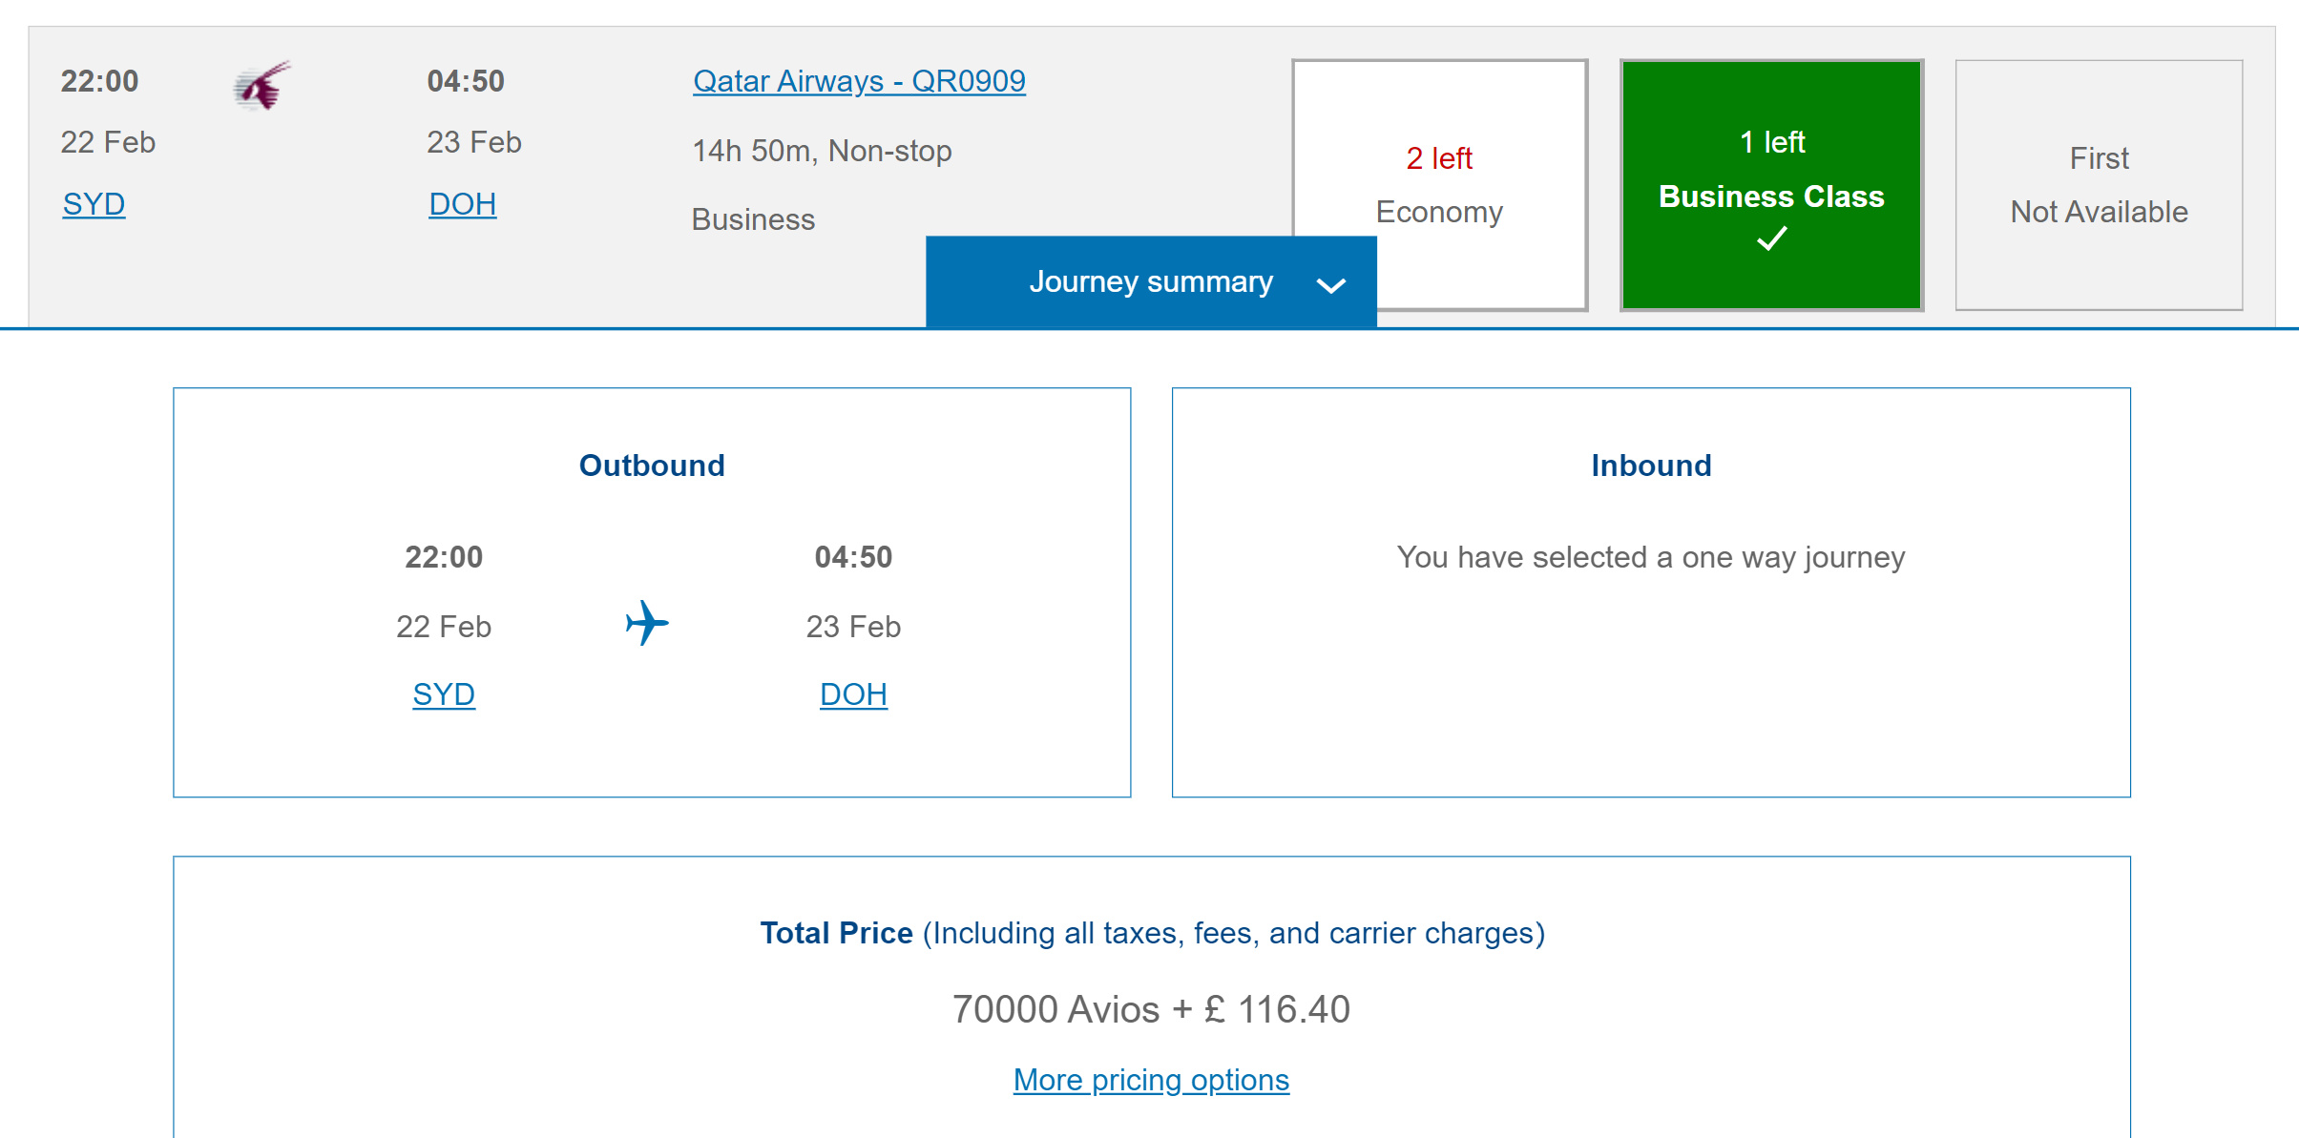Click the Inbound heading
2299x1138 pixels.
(1651, 466)
